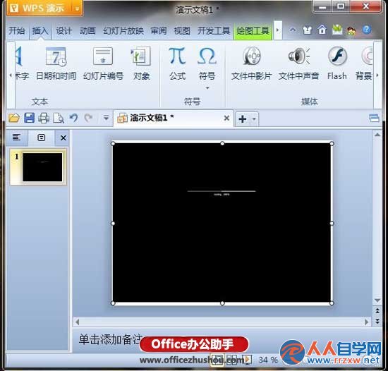Insert Flash object

[x=337, y=63]
